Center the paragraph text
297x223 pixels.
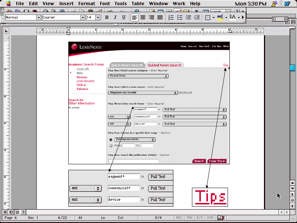pos(143,17)
